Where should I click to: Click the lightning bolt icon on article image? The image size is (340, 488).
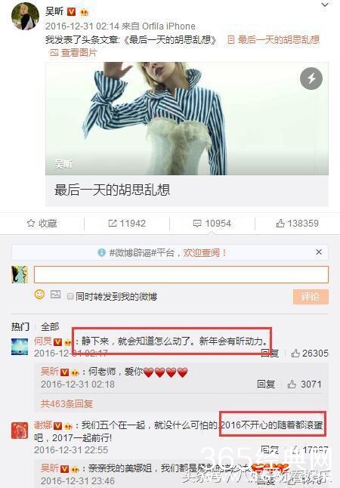(x=311, y=79)
